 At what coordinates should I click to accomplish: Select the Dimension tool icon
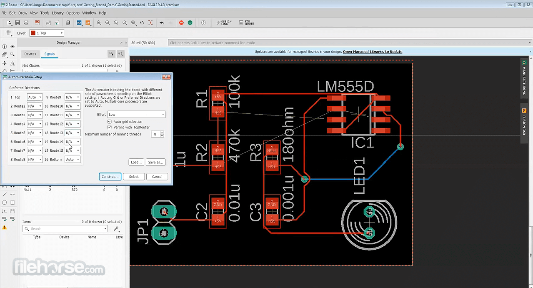click(x=13, y=211)
